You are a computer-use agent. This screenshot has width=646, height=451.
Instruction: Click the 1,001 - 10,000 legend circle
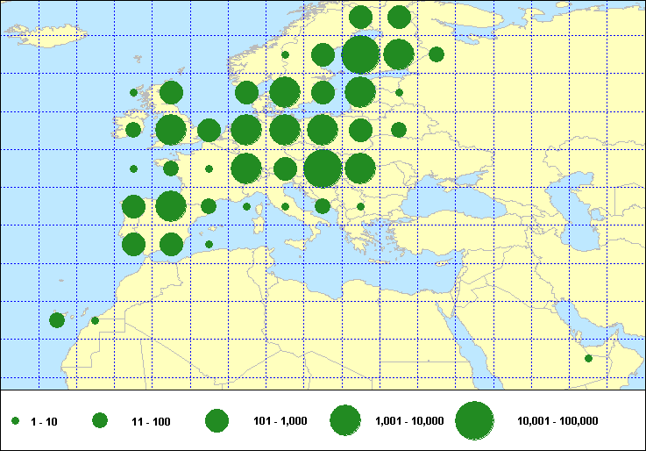(345, 421)
